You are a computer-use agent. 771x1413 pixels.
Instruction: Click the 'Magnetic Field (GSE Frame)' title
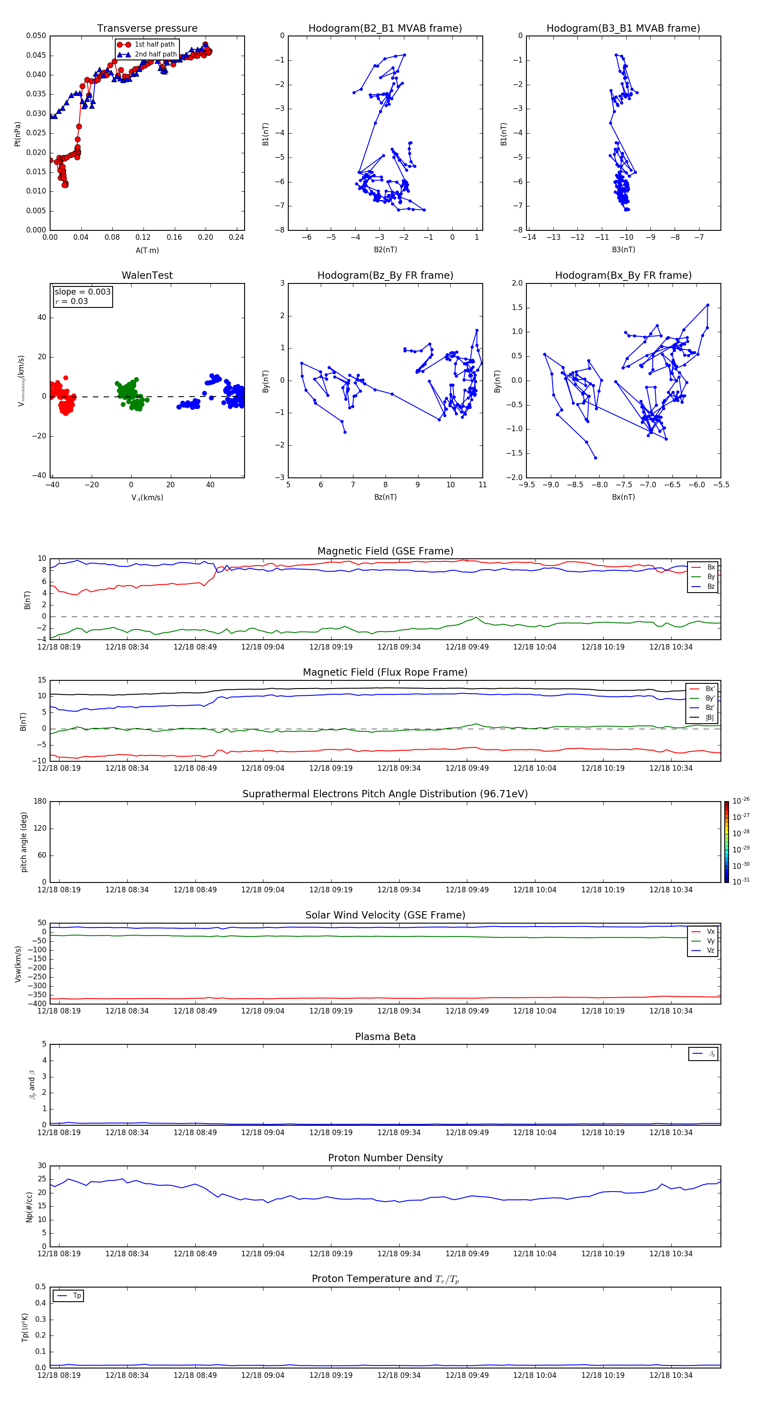[385, 551]
